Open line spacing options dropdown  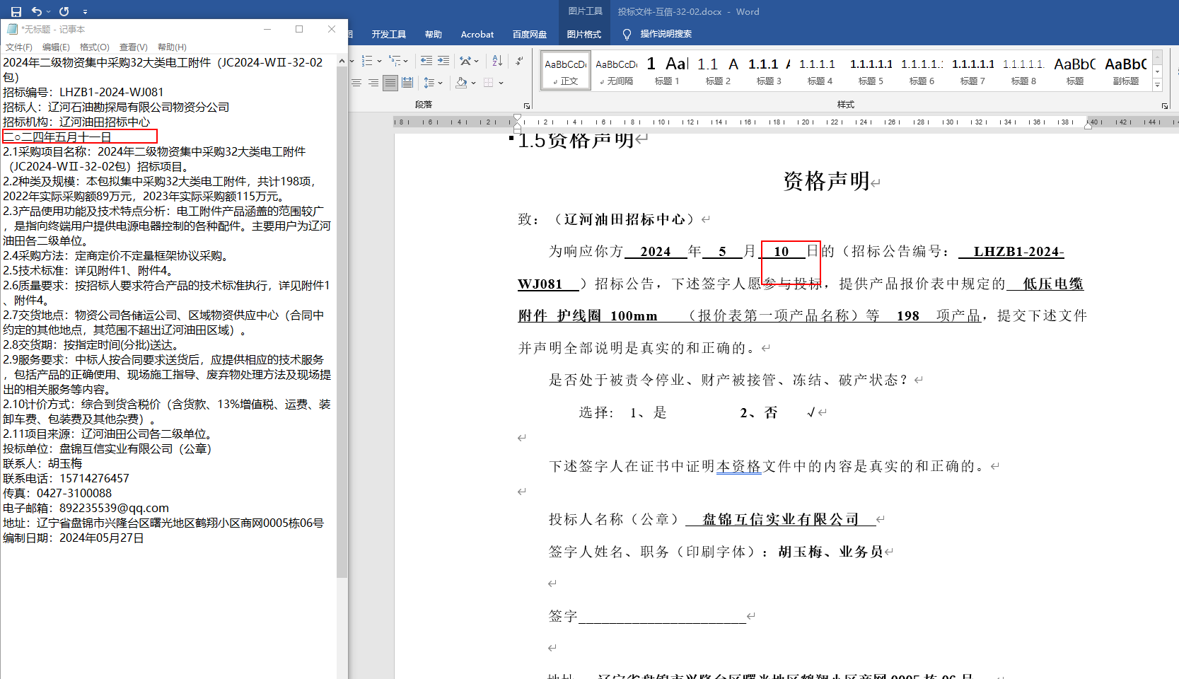[x=440, y=83]
